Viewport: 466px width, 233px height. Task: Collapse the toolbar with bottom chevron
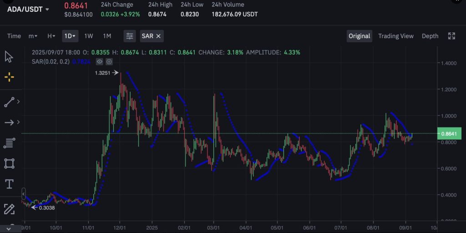pos(9,228)
